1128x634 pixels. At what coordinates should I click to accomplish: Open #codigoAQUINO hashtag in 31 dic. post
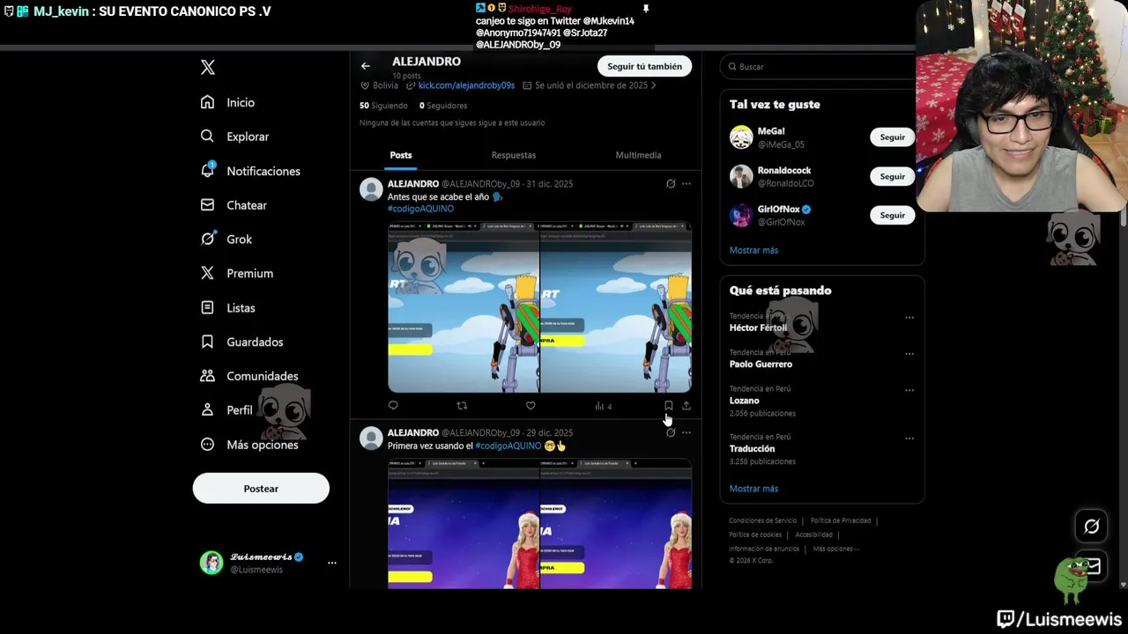pos(420,209)
